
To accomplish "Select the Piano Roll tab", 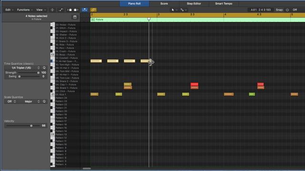I will coord(134,3).
